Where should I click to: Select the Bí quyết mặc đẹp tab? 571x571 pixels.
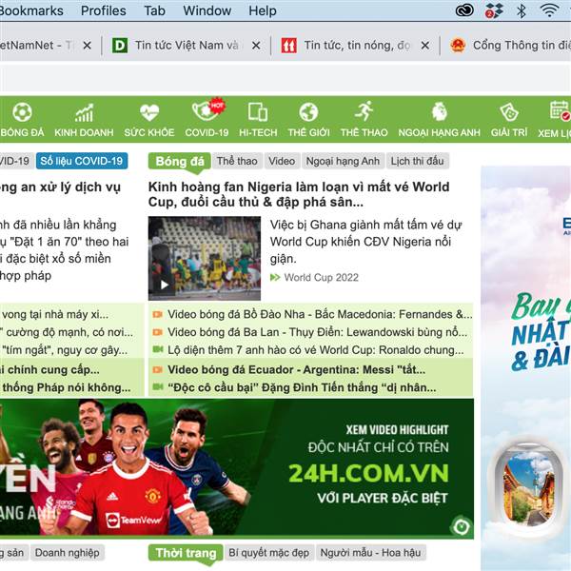point(268,553)
